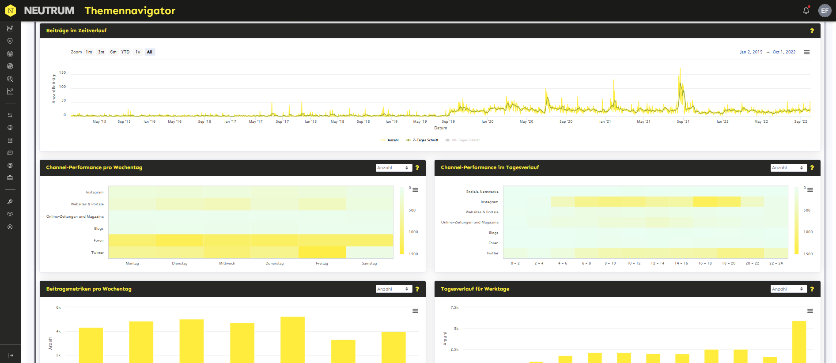Viewport: 836px width, 363px height.
Task: Set chart zoom to 3m
Action: coord(101,52)
